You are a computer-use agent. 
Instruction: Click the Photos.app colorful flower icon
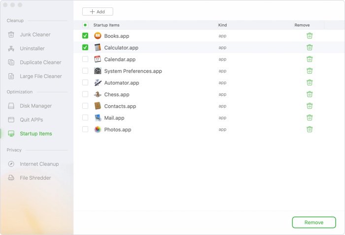[98, 129]
